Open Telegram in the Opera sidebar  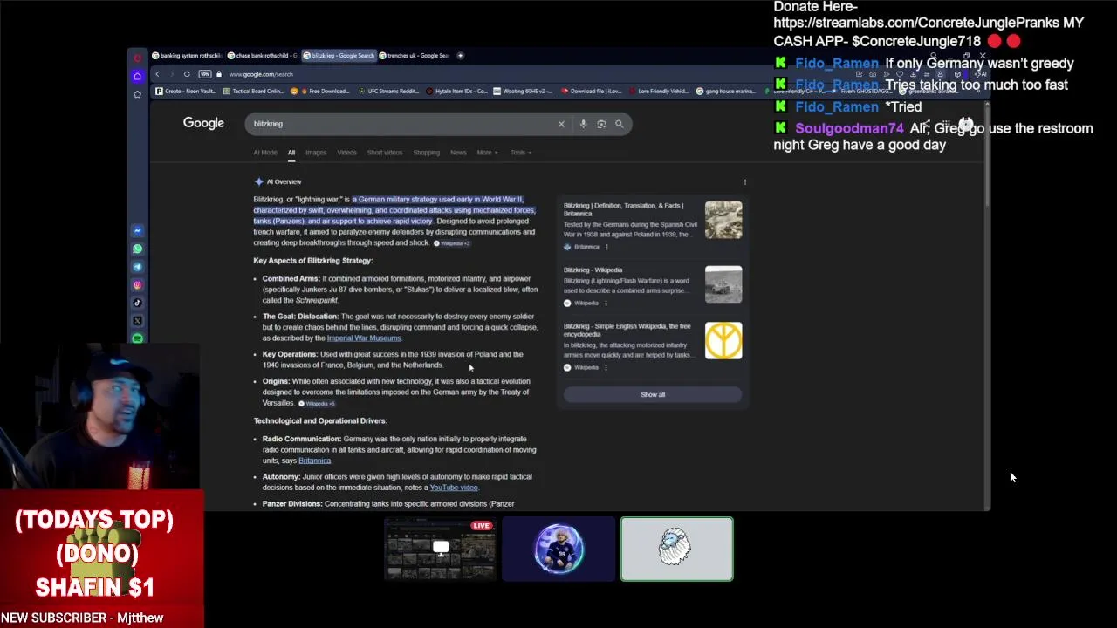[x=137, y=267]
